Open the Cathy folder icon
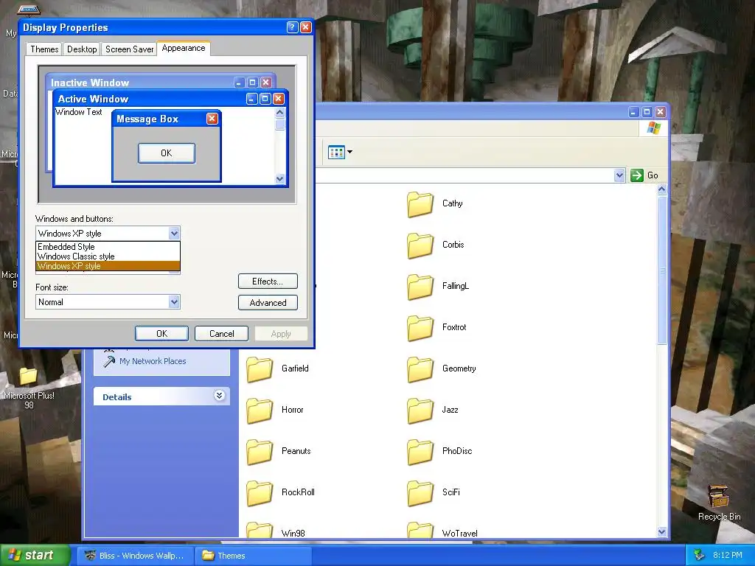 click(420, 204)
